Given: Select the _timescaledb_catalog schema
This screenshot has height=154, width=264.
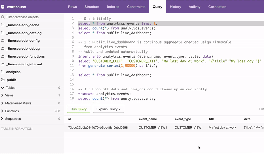Looking at the screenshot, I should pyautogui.click(x=24, y=33).
